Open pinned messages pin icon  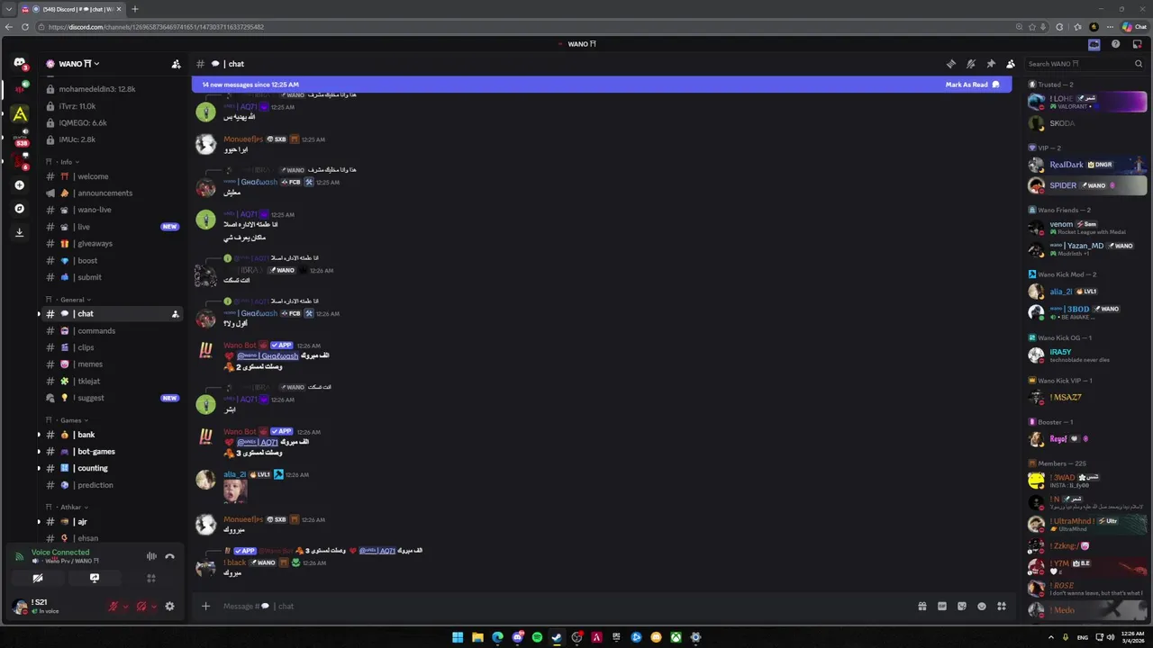pyautogui.click(x=991, y=64)
